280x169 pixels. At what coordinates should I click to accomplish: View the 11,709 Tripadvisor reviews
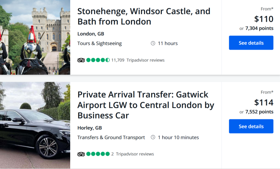[x=138, y=60]
